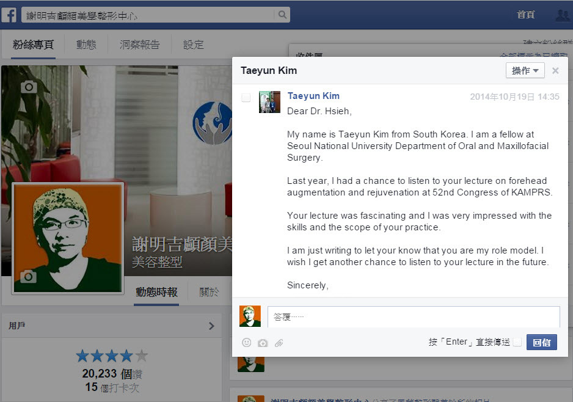Click the 15 個打卡次 check-ins count

(x=112, y=387)
